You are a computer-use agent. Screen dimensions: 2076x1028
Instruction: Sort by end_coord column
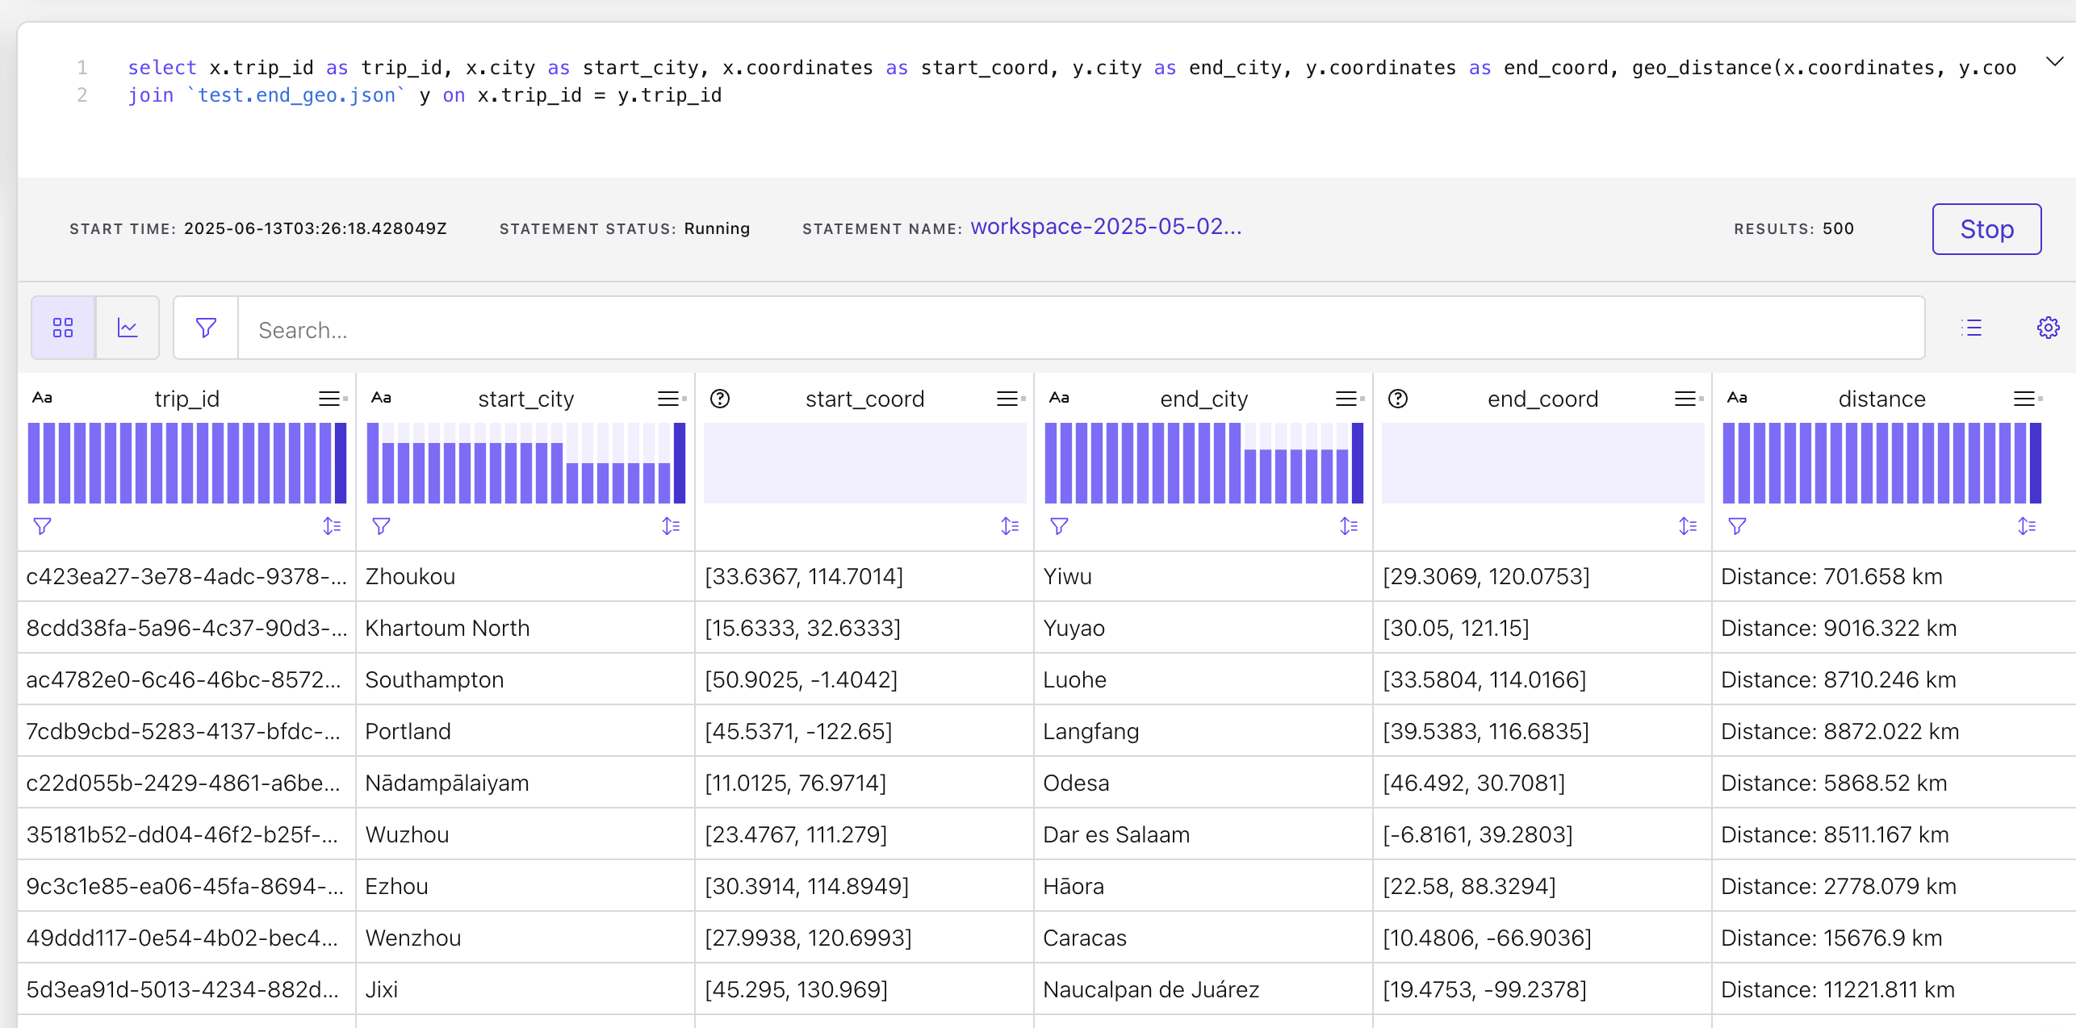[1688, 526]
